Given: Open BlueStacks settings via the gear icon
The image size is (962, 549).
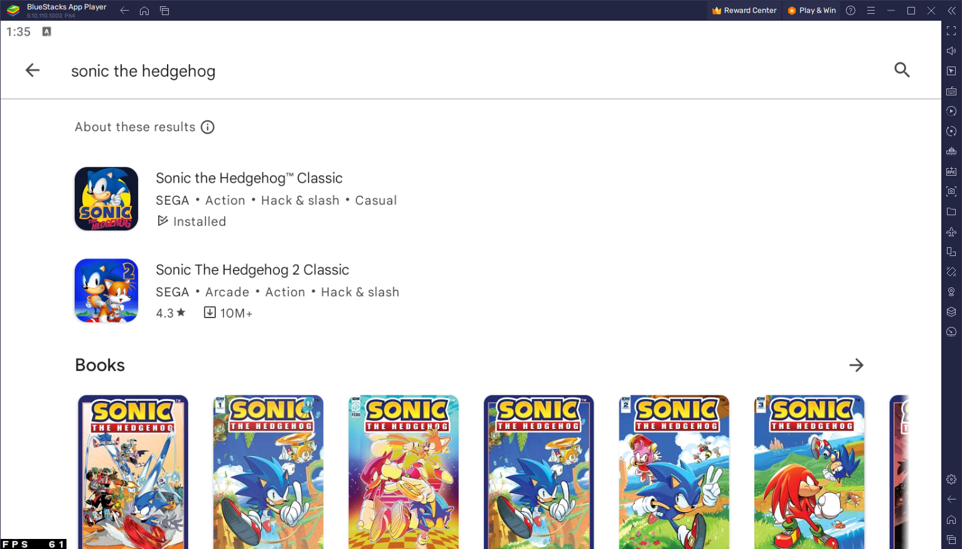Looking at the screenshot, I should tap(951, 479).
